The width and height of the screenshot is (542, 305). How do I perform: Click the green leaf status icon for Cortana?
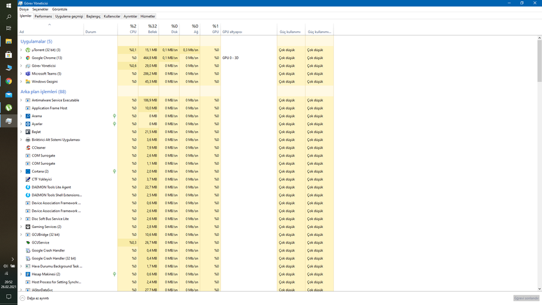click(x=114, y=171)
